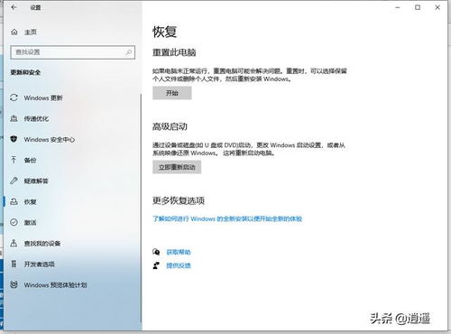
Task: Close the Settings window
Action: [x=437, y=7]
